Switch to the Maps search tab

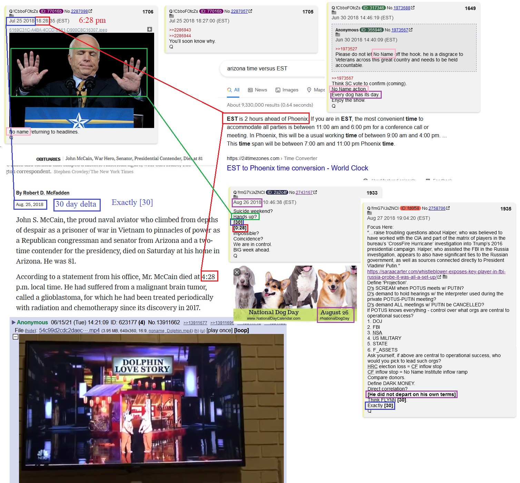point(316,90)
